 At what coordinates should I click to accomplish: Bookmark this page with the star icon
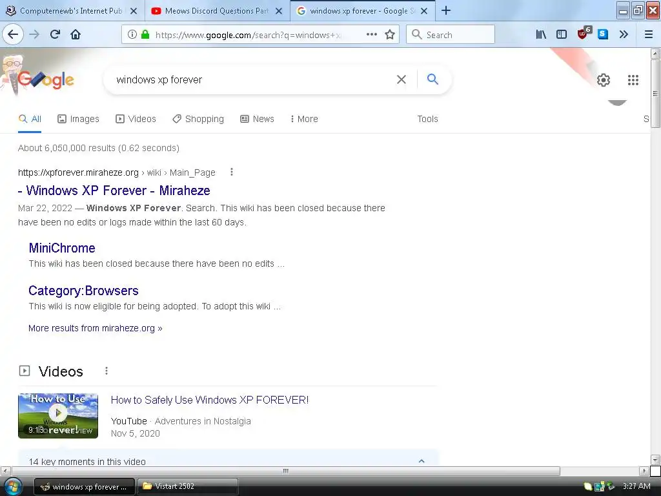tap(390, 34)
